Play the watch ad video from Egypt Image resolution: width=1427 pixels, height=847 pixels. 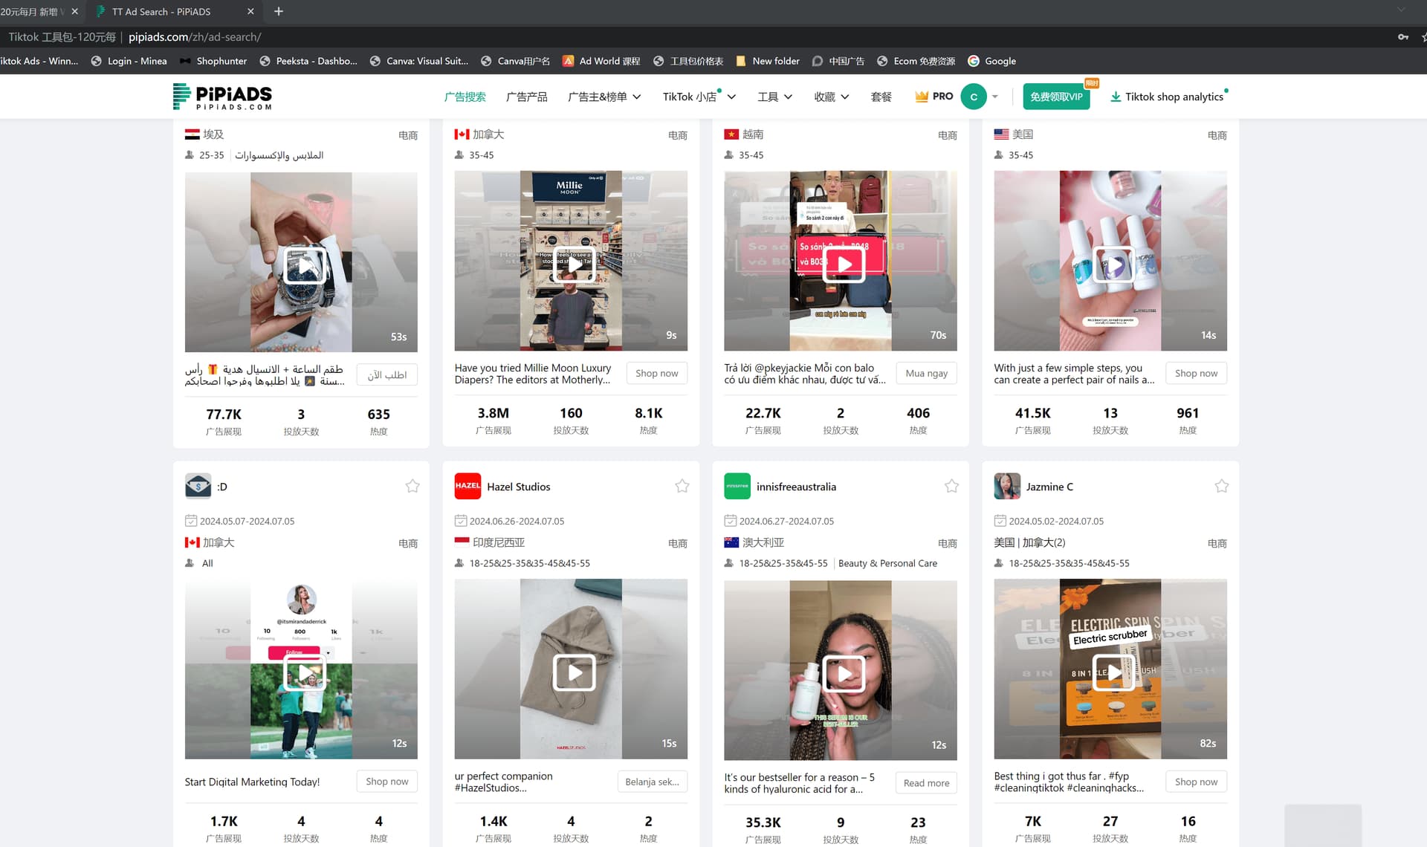pos(305,265)
